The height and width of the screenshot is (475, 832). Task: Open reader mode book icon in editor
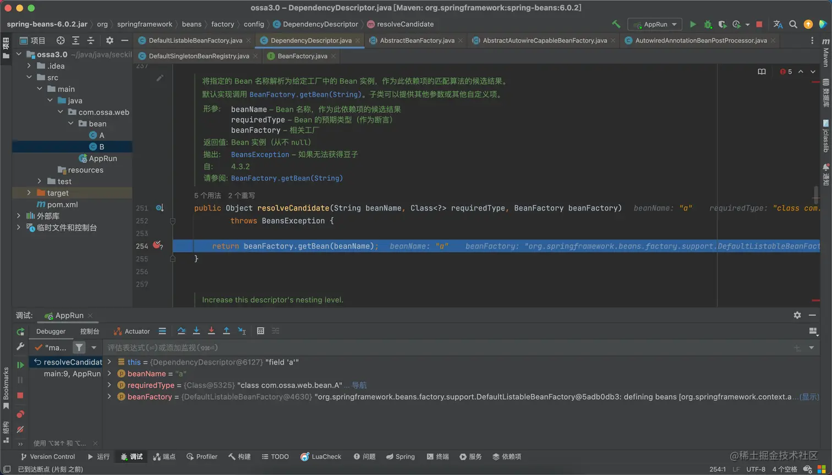point(762,71)
